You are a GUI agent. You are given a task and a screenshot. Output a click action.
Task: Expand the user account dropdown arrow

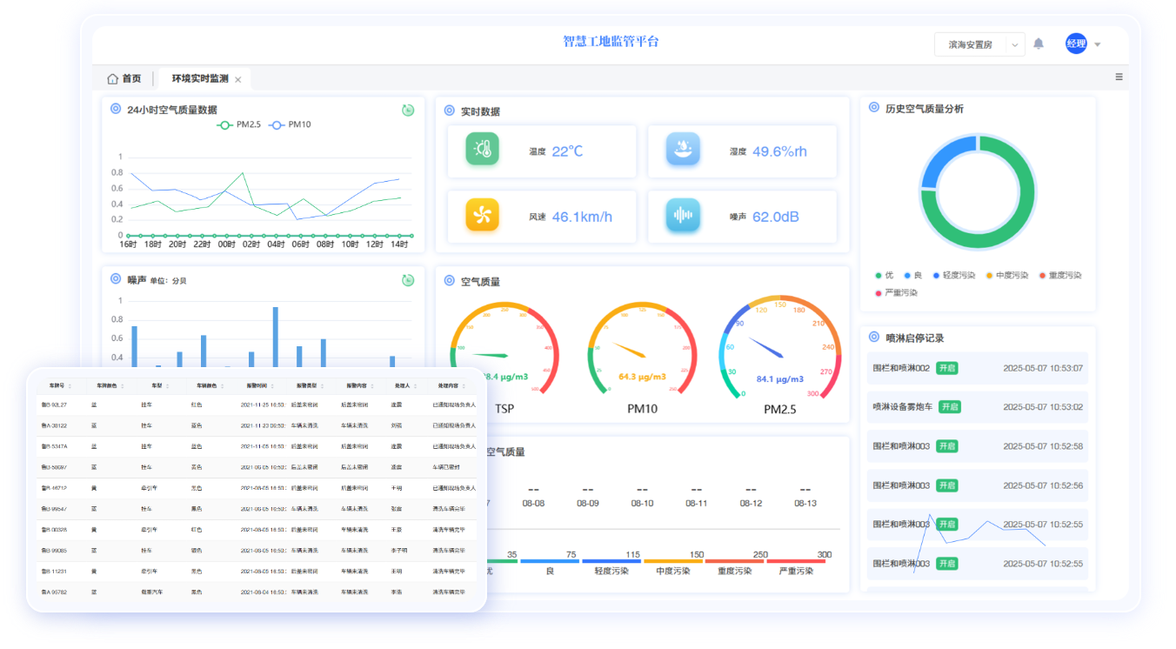pos(1098,44)
